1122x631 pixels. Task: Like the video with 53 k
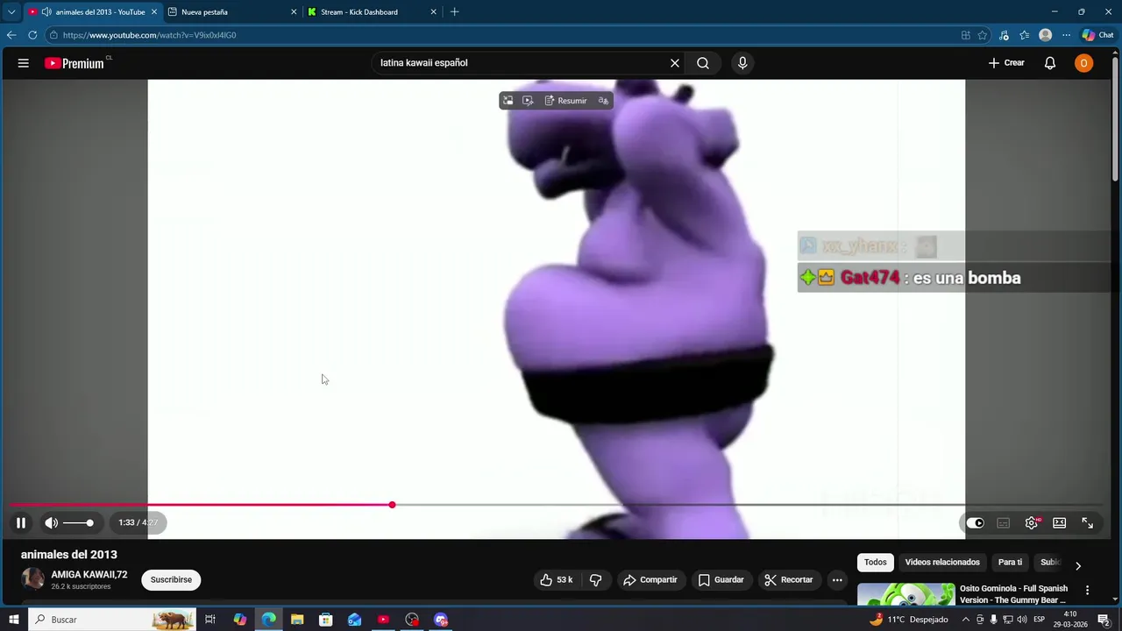(x=556, y=580)
